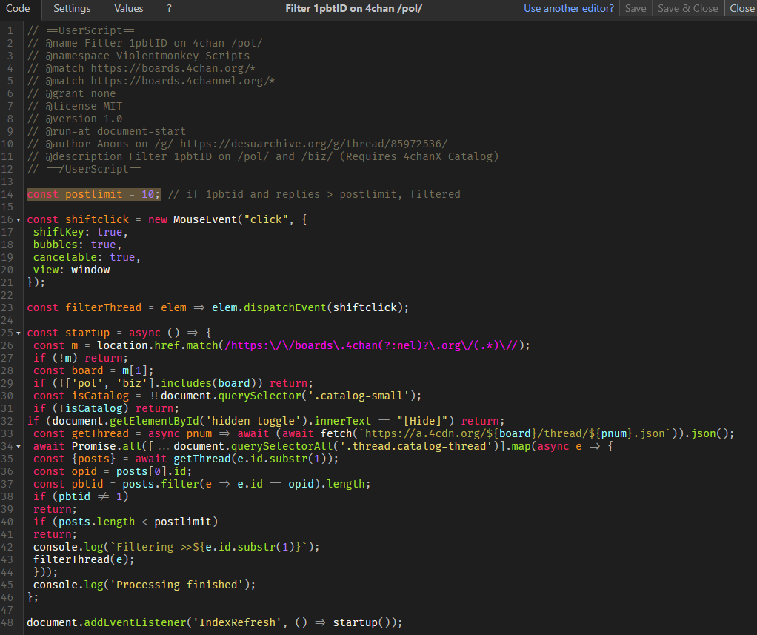
Task: Open the ? help tab
Action: click(x=169, y=9)
